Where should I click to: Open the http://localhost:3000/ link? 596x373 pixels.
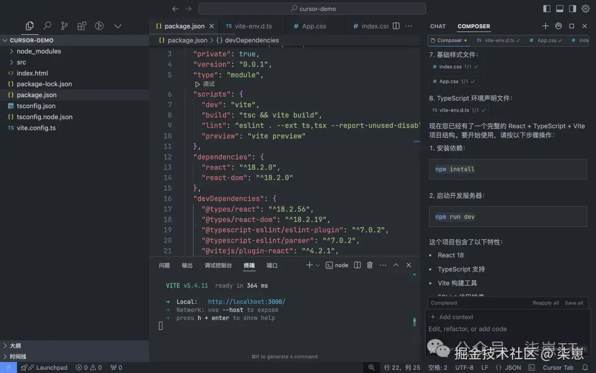[x=247, y=302]
